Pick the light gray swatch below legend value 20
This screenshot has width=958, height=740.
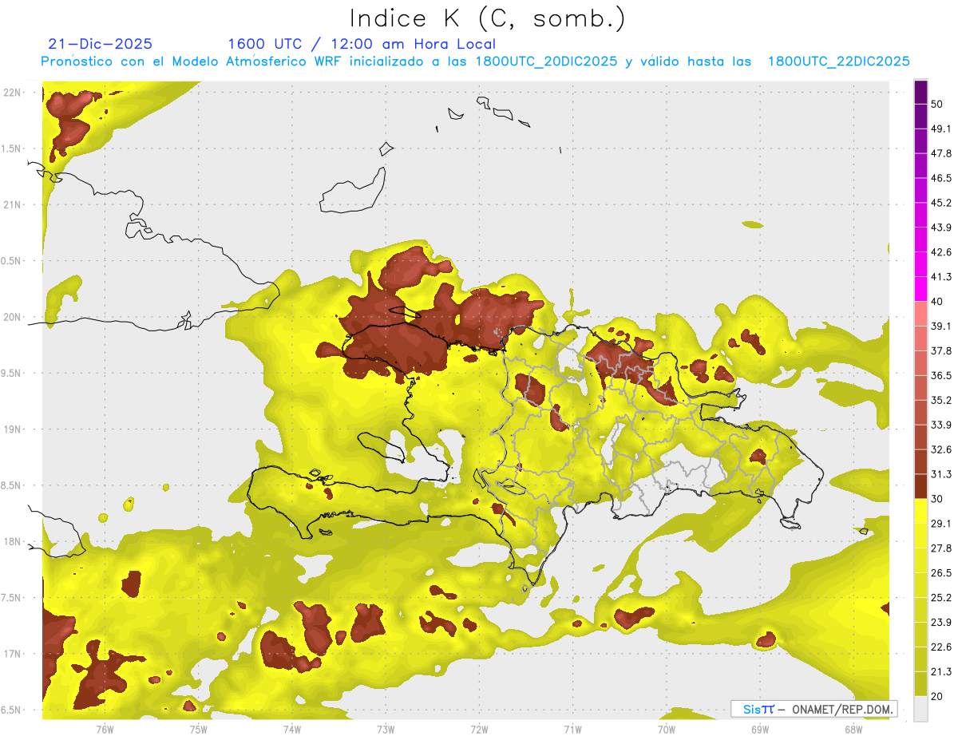click(920, 709)
